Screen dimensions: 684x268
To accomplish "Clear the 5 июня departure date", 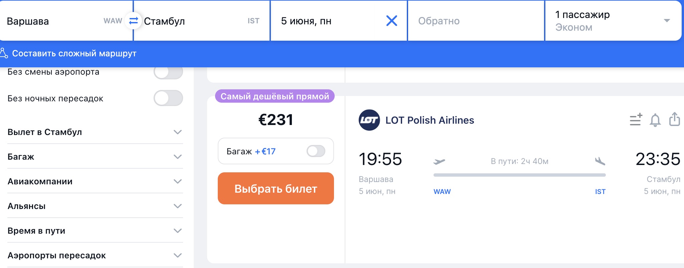I will point(391,21).
